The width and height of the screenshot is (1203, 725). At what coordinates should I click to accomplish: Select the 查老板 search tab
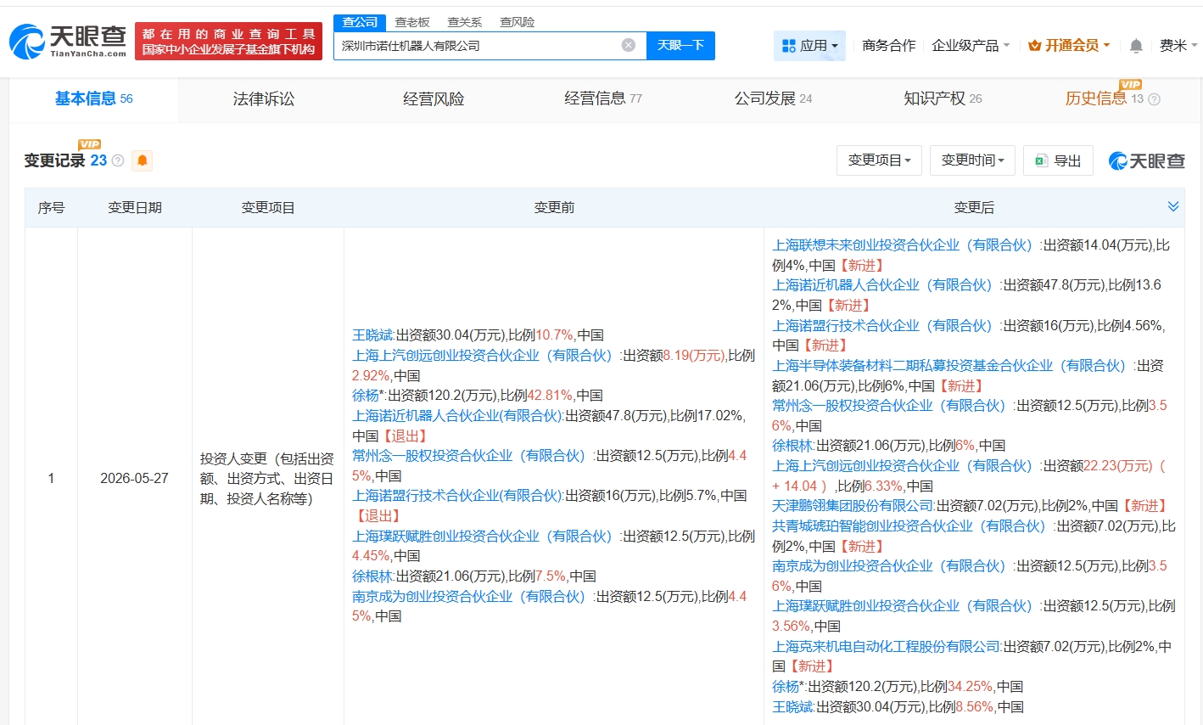[412, 22]
